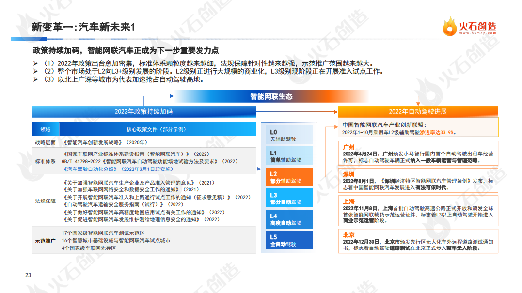This screenshot has width=522, height=293.
Task: Select the 法规保障 row label
Action: click(x=45, y=201)
